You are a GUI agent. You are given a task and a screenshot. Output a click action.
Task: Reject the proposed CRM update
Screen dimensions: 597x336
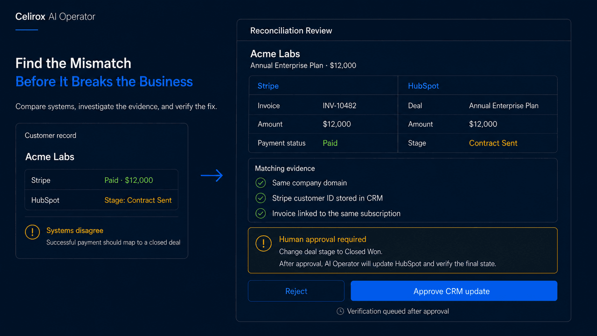296,291
